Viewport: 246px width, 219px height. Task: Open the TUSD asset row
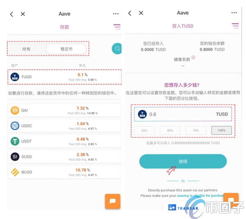(65, 77)
